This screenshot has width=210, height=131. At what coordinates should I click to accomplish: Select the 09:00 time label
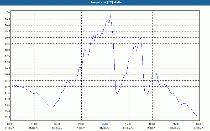pyautogui.click(x=81, y=124)
